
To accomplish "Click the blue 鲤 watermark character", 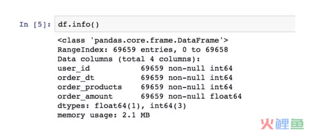I will 282,124.
